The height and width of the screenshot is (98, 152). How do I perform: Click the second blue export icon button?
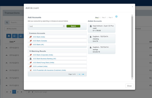tap(15, 36)
